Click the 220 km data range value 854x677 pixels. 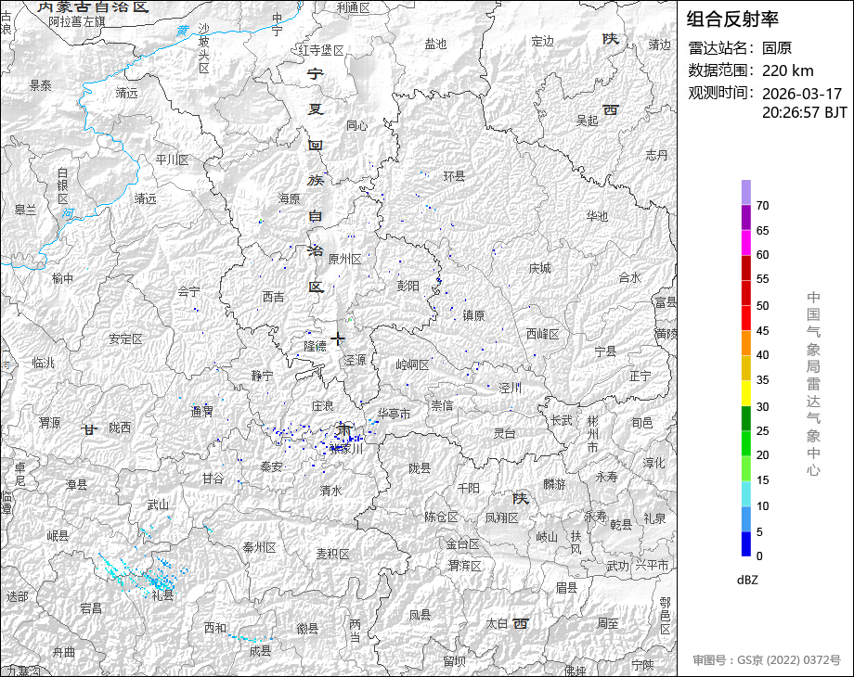coord(787,70)
